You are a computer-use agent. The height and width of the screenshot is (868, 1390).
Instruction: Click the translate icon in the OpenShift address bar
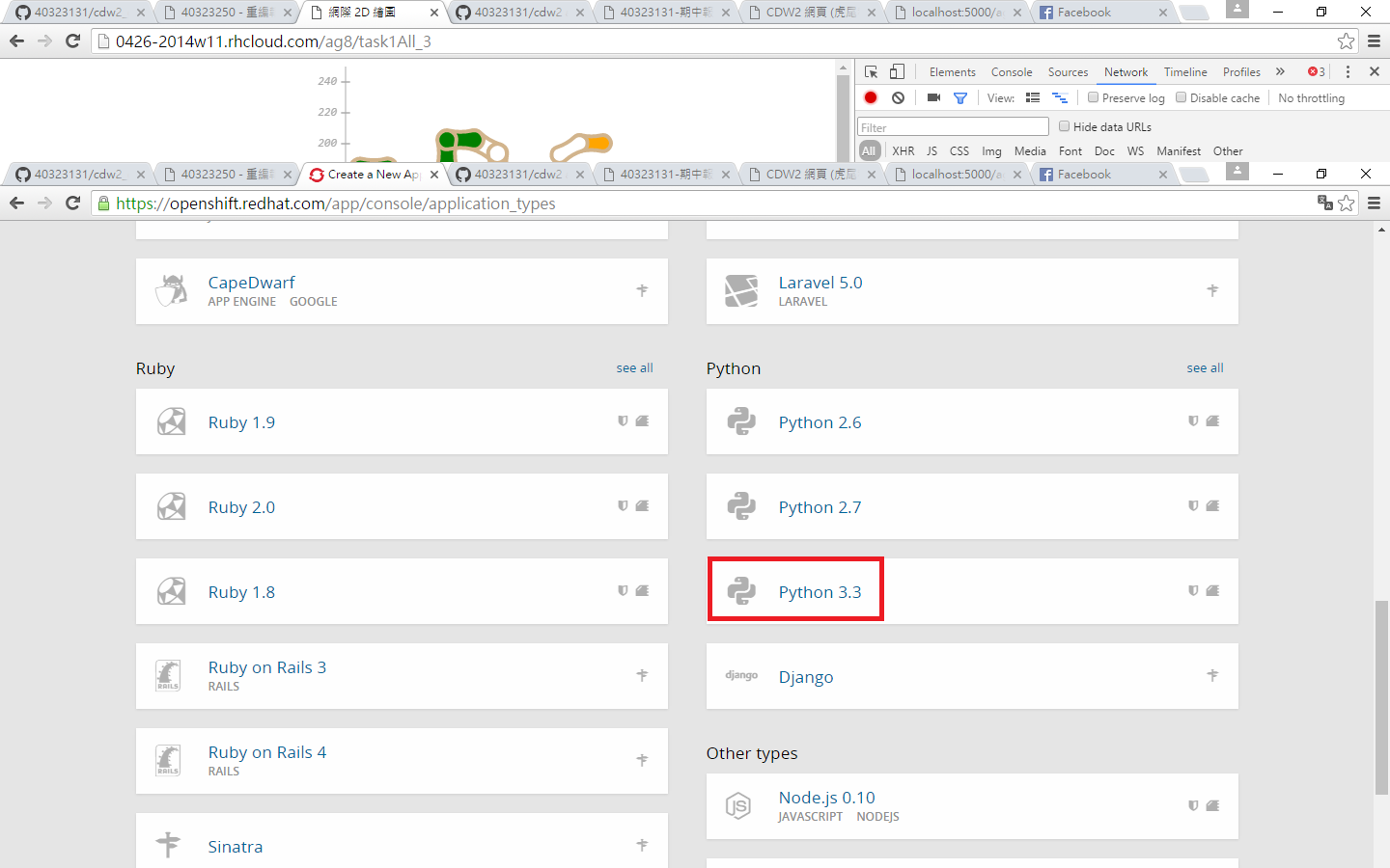pos(1324,203)
